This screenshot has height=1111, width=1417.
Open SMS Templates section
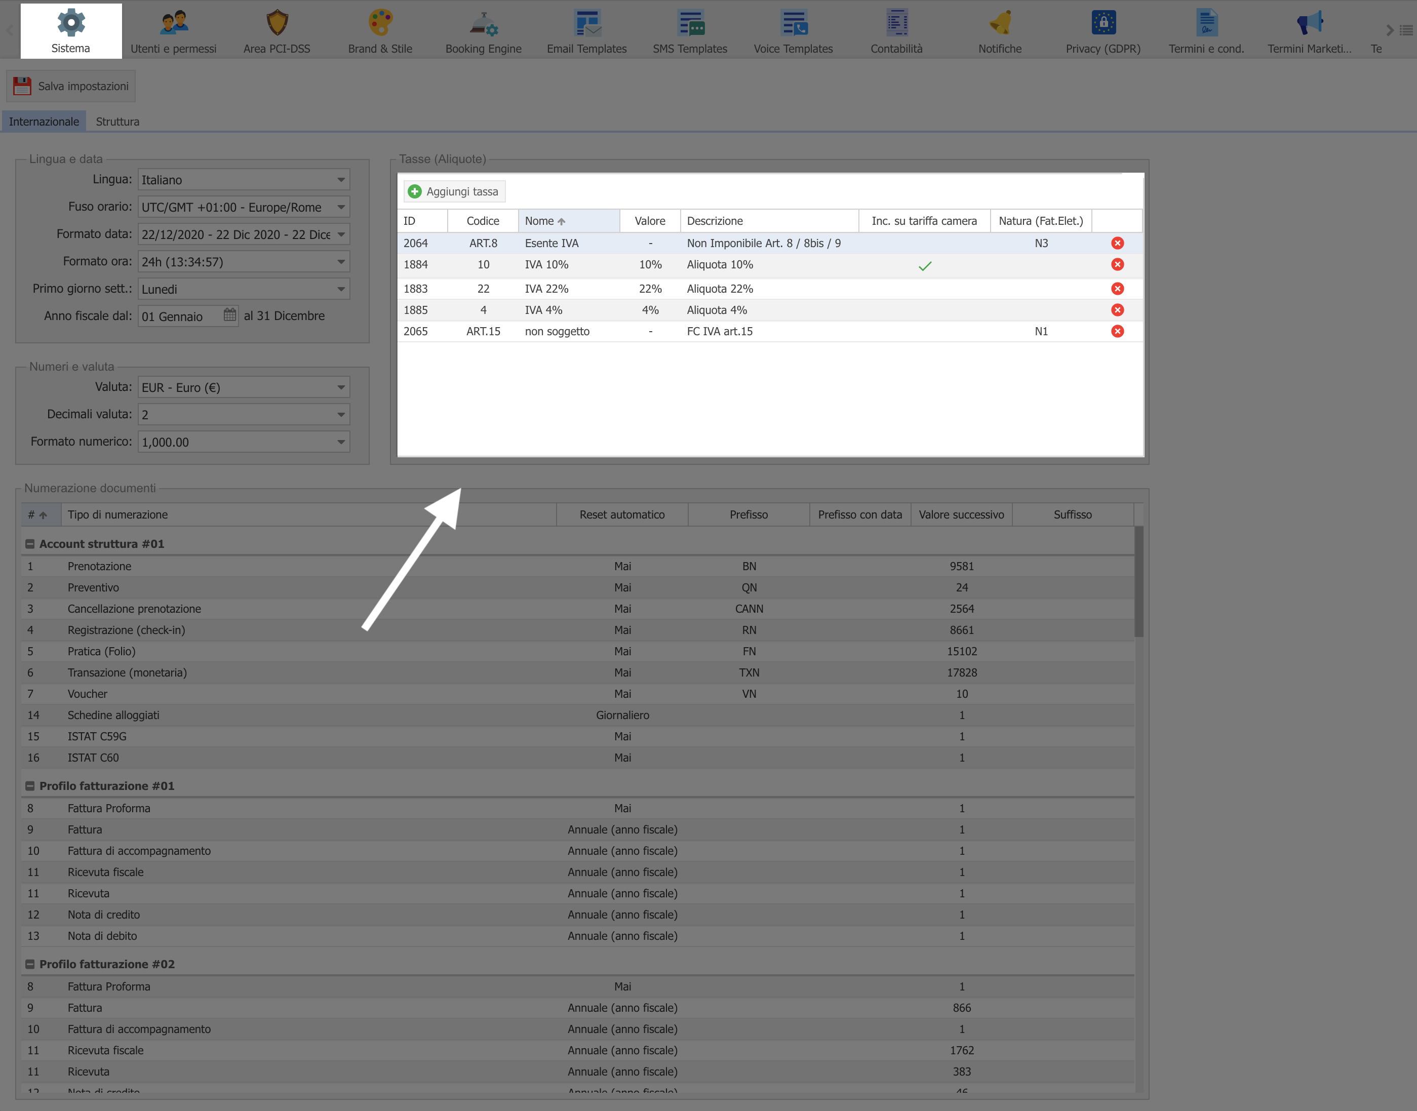pyautogui.click(x=690, y=31)
